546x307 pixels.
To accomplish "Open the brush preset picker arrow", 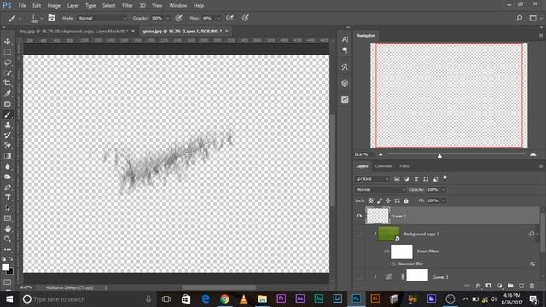I will click(42, 19).
